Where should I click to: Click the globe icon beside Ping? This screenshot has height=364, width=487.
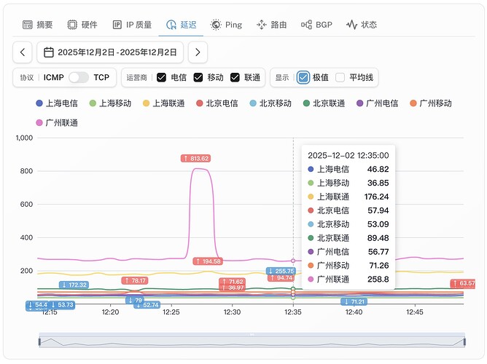(x=216, y=25)
